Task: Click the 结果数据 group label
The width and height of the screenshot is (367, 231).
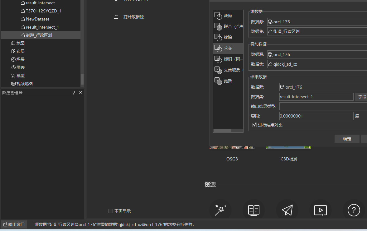Action: [258, 77]
